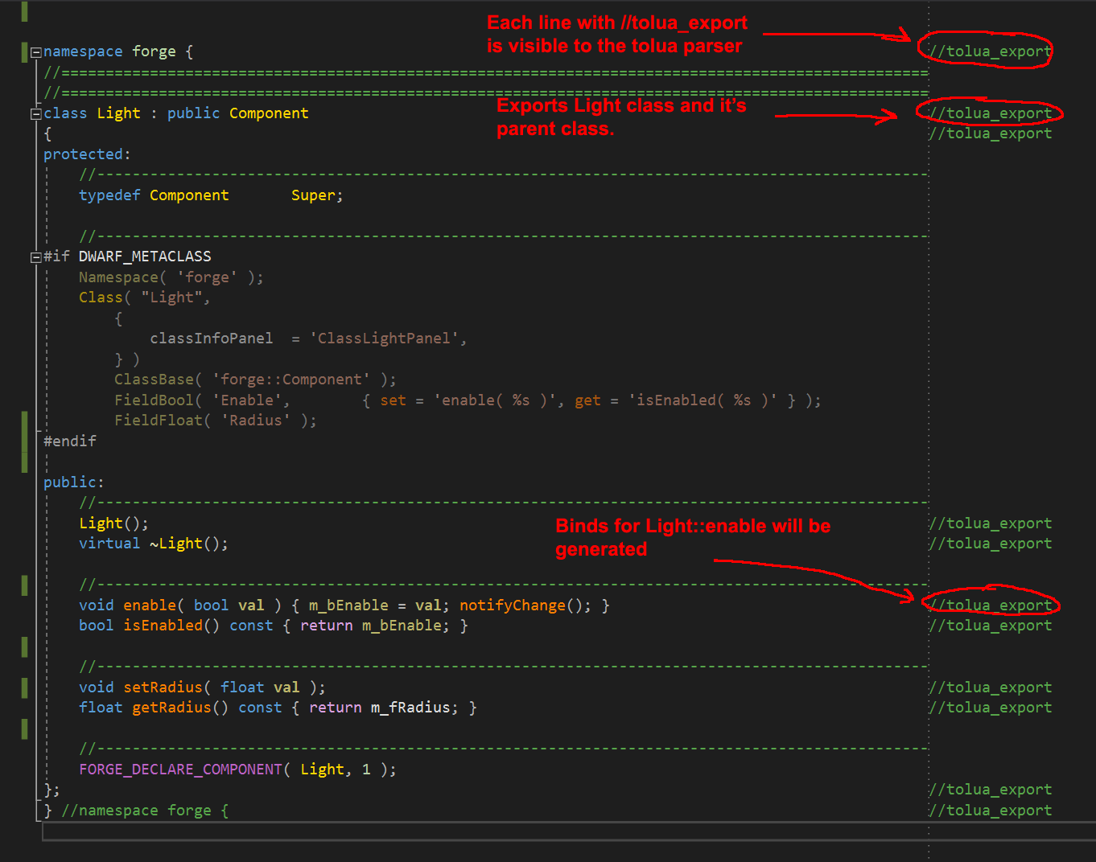1096x862 pixels.
Task: Click the //tolua_export comment on the ~Light(); line
Action: 991,544
